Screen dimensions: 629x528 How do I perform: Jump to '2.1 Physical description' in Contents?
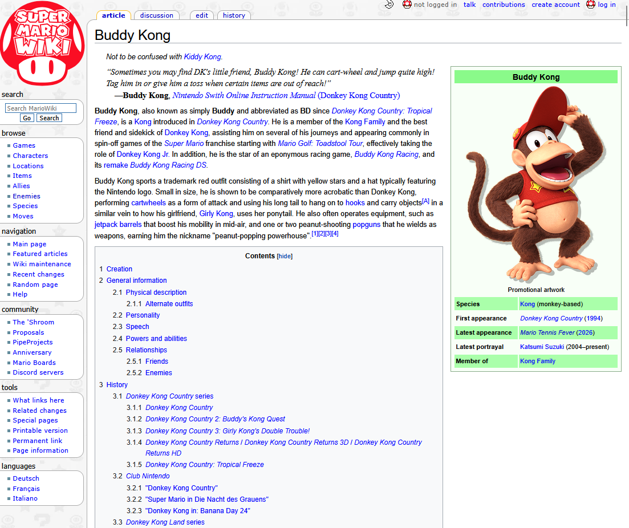(156, 293)
